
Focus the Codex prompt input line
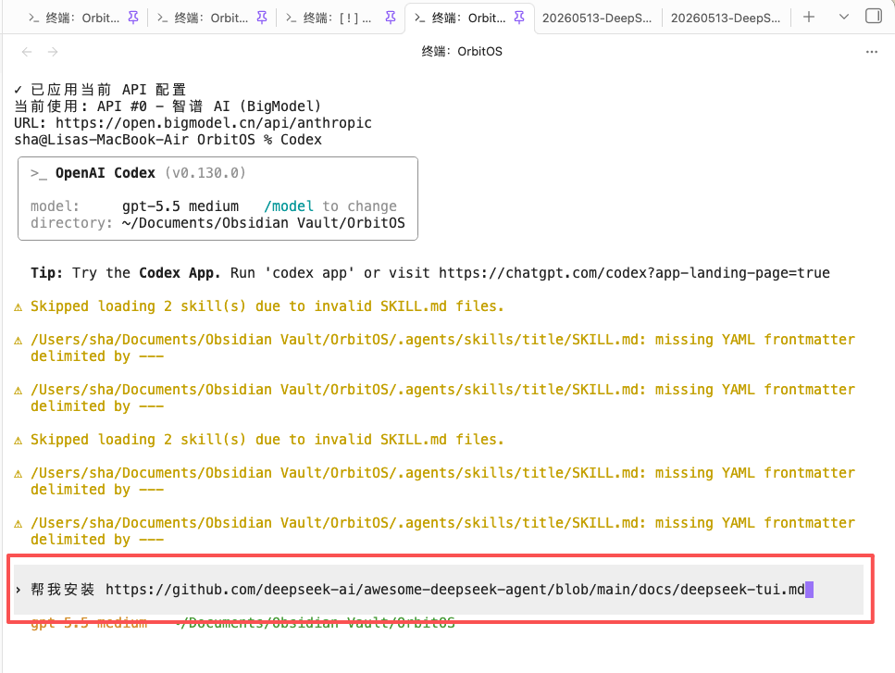pos(439,590)
